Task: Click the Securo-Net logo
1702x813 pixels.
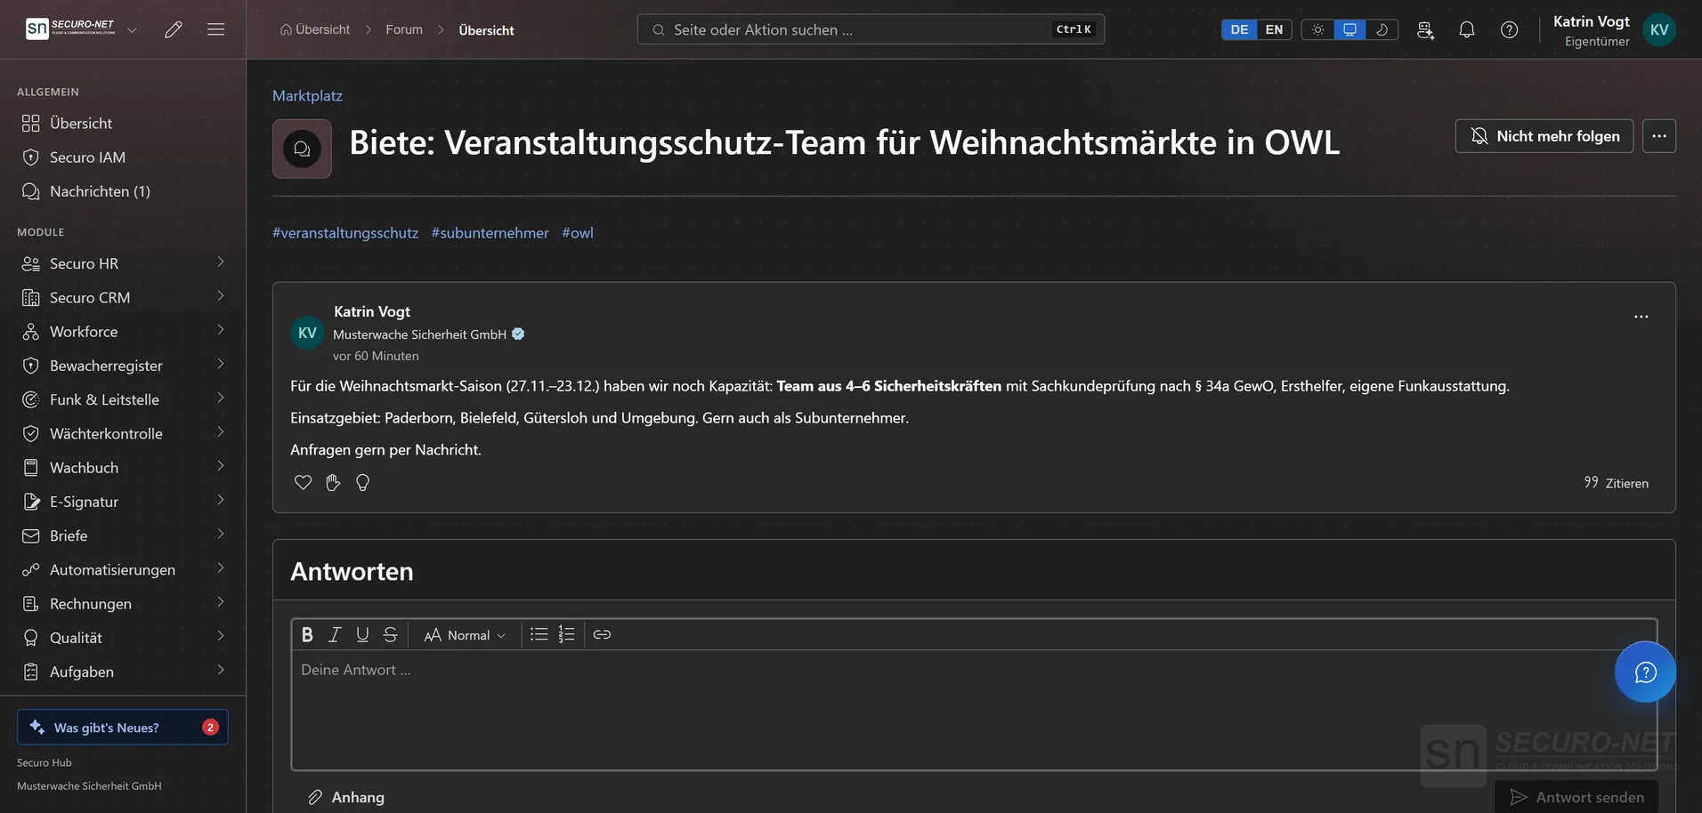Action: (70, 28)
